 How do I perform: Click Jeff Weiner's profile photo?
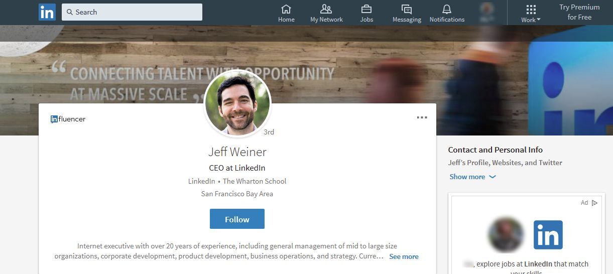coord(237,103)
